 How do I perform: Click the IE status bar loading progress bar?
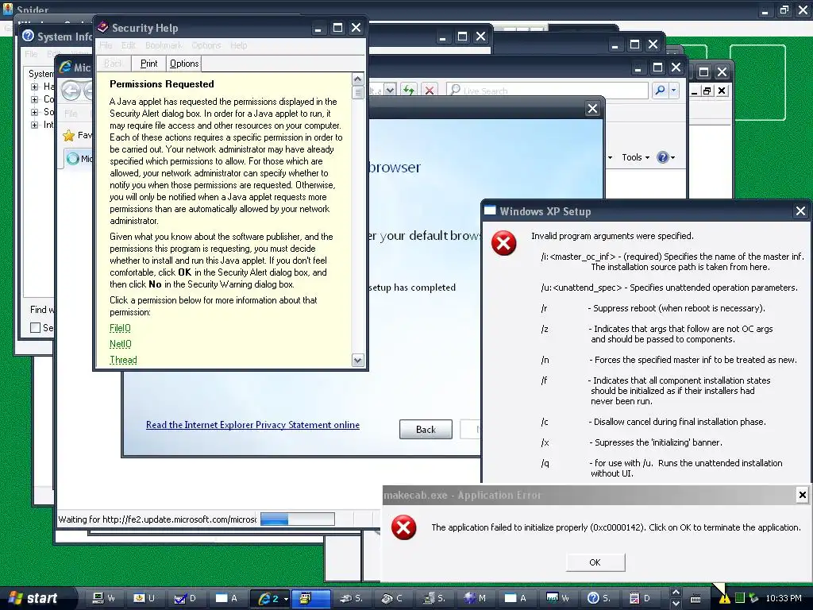click(297, 519)
